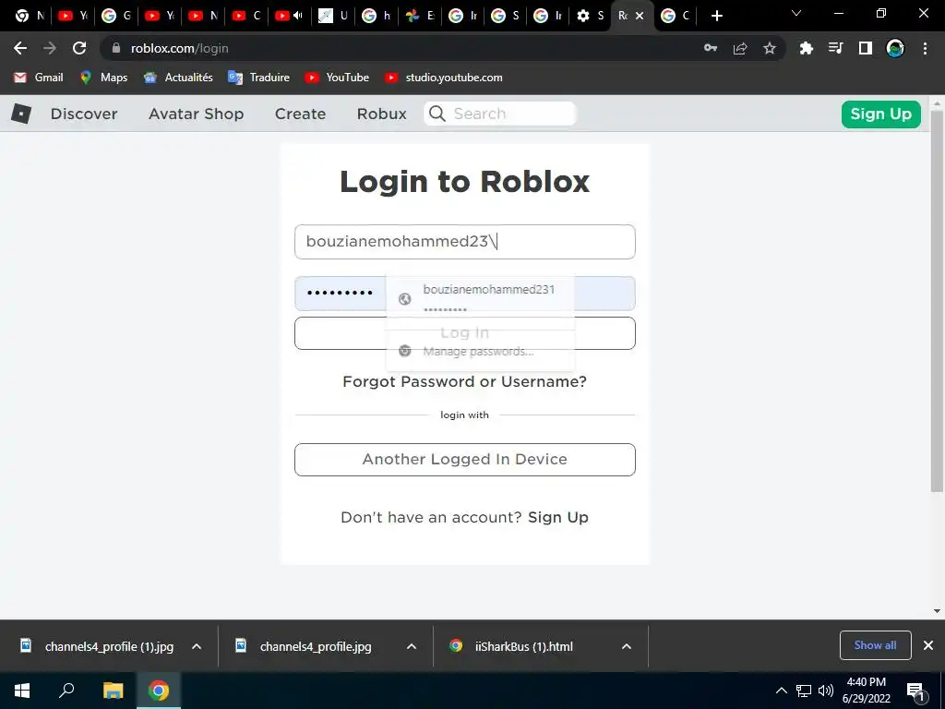This screenshot has width=945, height=709.
Task: Open the Discover menu item
Action: [84, 114]
